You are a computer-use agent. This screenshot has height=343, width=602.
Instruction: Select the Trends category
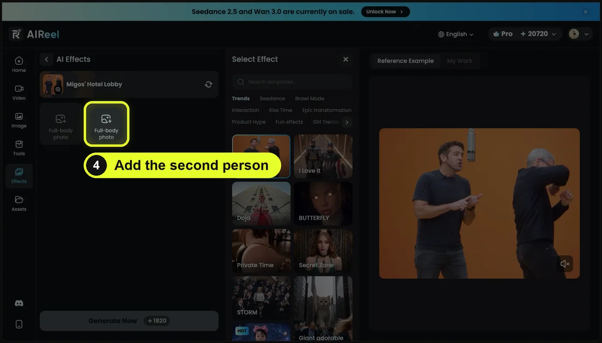(x=241, y=98)
